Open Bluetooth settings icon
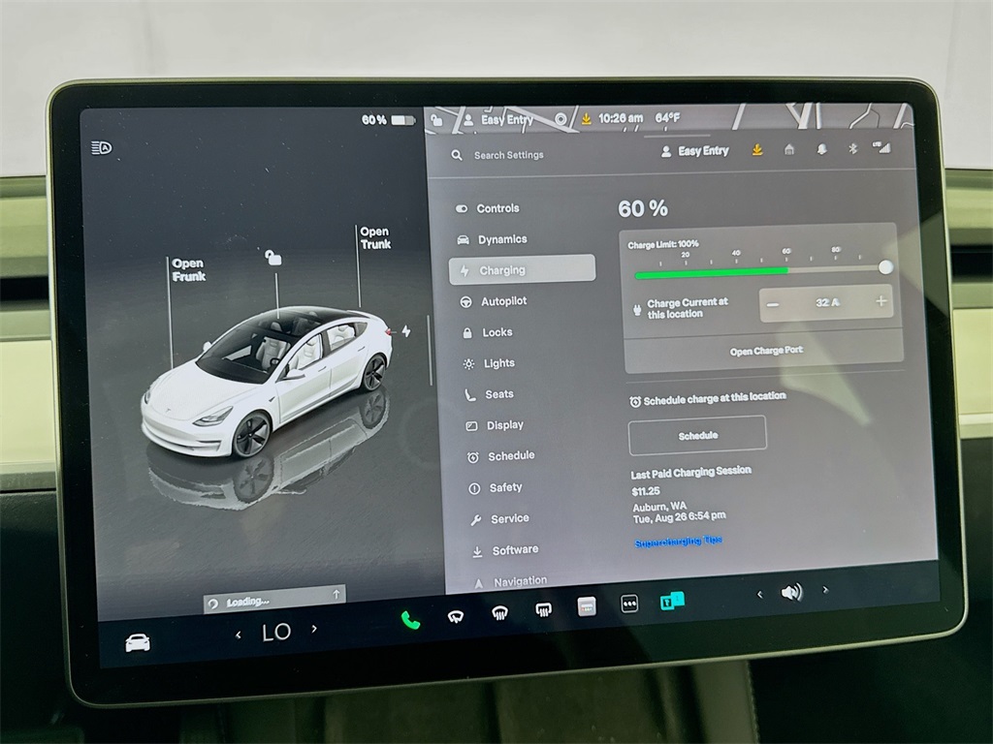Viewport: 993px width, 744px height. [x=852, y=148]
